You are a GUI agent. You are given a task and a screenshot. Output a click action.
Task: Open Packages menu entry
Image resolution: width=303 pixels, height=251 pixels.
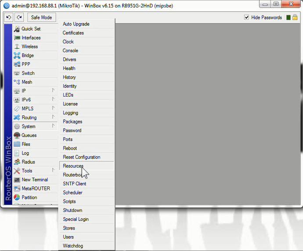coord(87,122)
